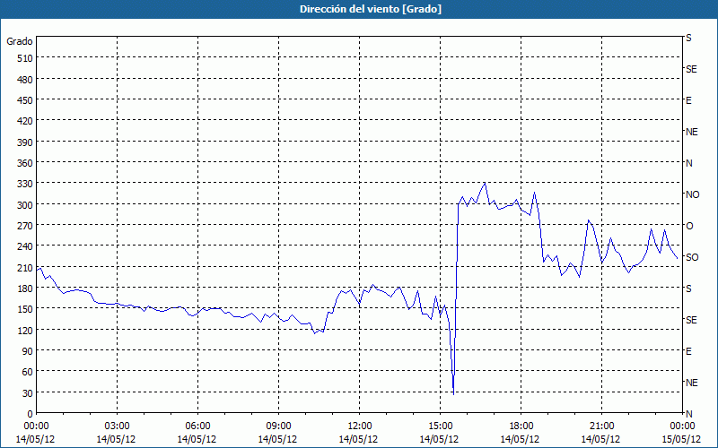Pick the 120 tick label on the left axis
This screenshot has width=718, height=448.
(25, 331)
